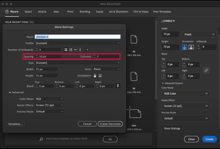The height and width of the screenshot is (149, 220).
Task: Click the right-to-left layout arrow icon
Action: click(x=87, y=49)
